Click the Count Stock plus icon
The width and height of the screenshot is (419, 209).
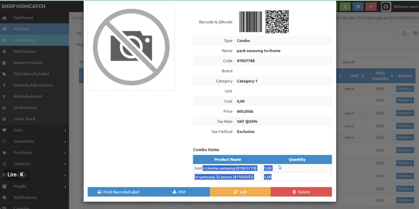pyautogui.click(x=4, y=119)
